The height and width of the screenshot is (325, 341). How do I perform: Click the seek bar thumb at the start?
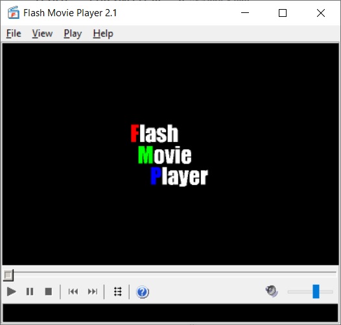tap(8, 275)
